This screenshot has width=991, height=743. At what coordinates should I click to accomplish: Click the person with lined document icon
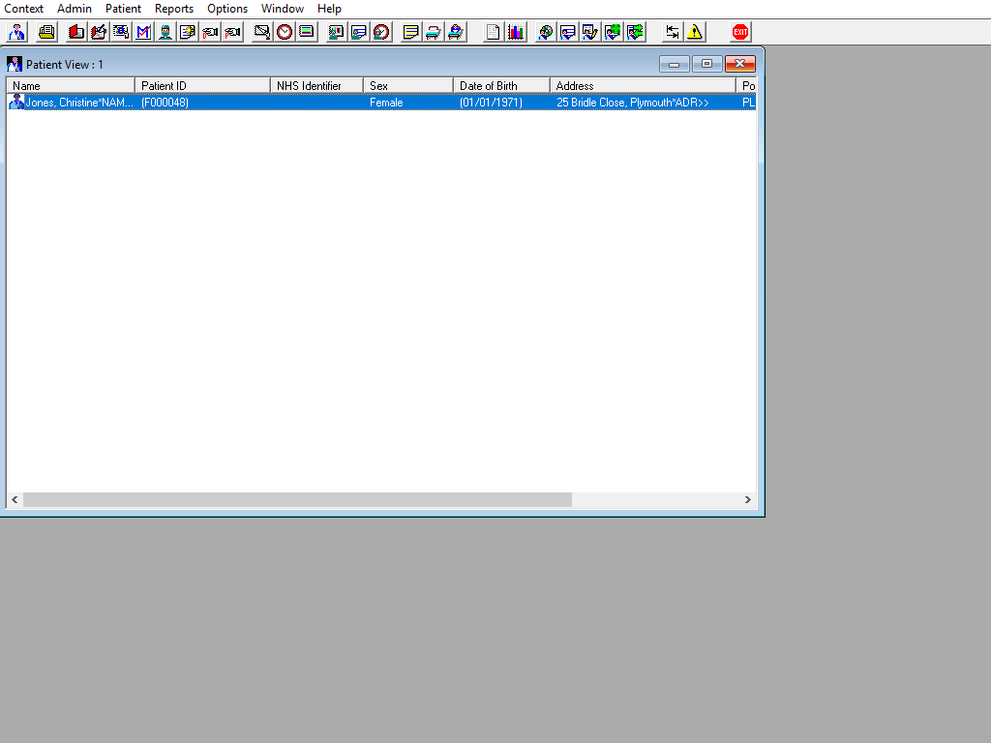(x=359, y=32)
